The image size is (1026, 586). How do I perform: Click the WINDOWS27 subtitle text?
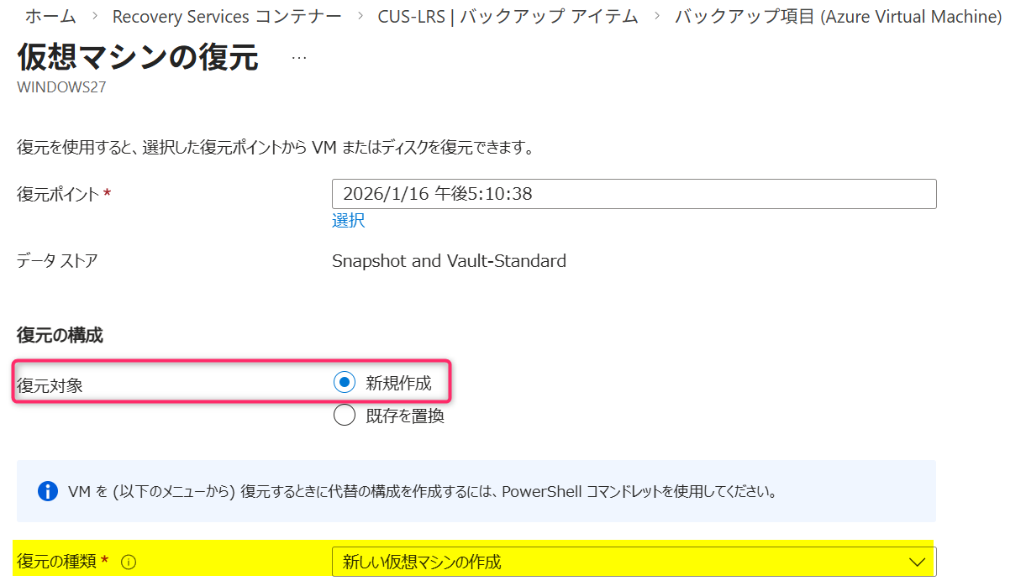pyautogui.click(x=61, y=87)
